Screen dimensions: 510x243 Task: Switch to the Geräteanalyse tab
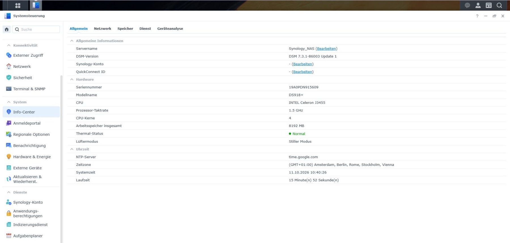click(170, 29)
